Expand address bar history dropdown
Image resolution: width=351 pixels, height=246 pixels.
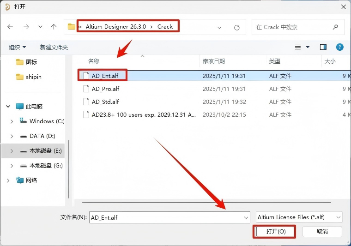click(219, 28)
